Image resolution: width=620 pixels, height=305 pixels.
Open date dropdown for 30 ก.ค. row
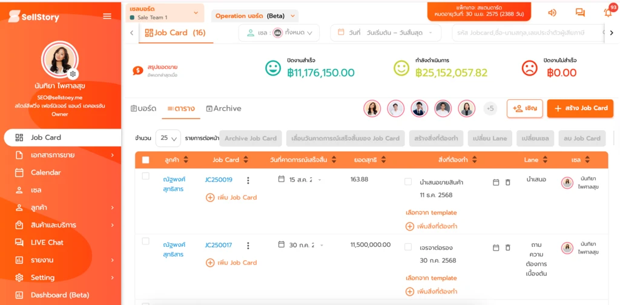[x=321, y=245]
